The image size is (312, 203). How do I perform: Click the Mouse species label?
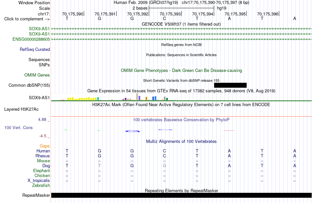point(44,161)
